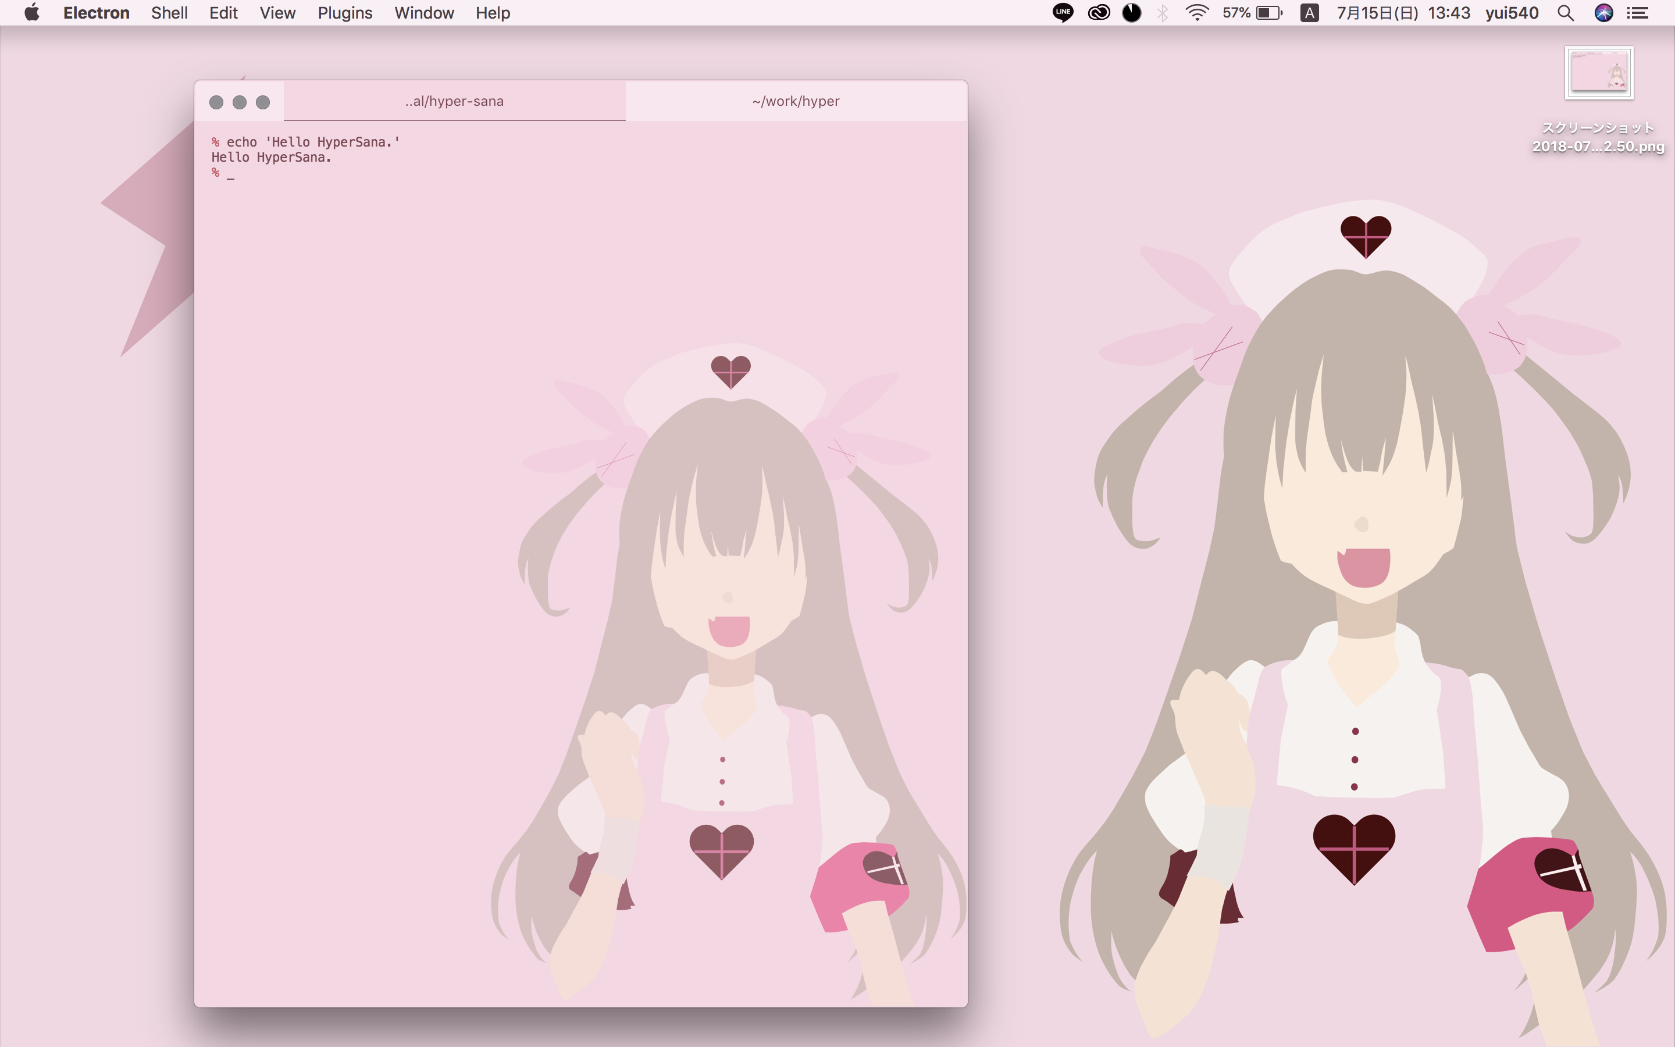The height and width of the screenshot is (1047, 1675).
Task: Open the View menu
Action: 277,12
